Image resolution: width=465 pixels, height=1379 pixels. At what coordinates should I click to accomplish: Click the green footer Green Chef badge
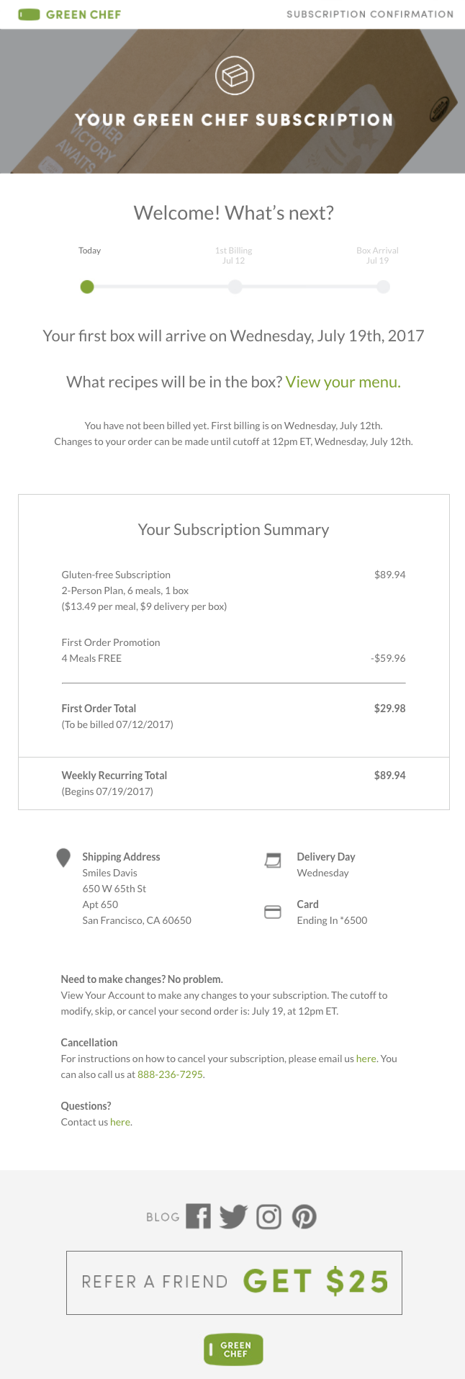pos(234,1349)
